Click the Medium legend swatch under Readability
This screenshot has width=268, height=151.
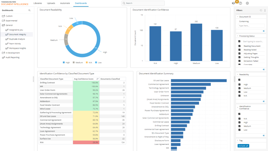pos(73,63)
